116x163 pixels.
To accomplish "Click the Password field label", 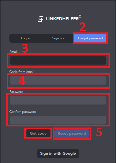I will [x=16, y=92].
